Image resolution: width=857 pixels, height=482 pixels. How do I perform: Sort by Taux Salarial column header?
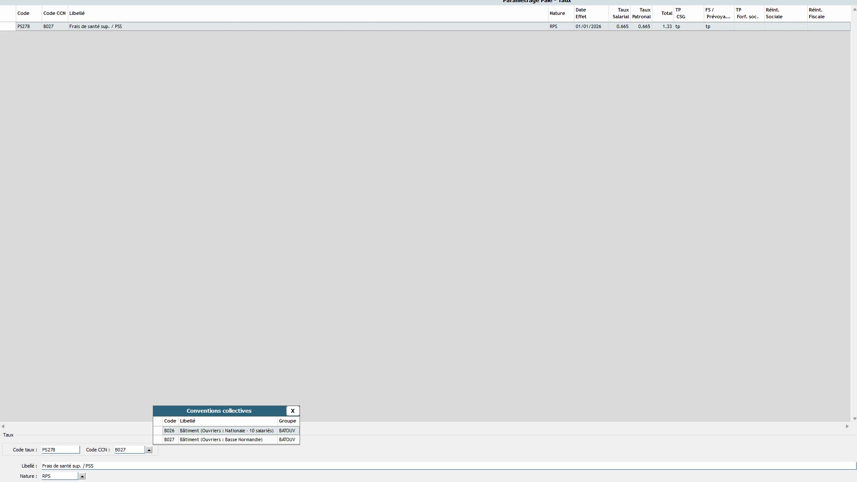[620, 13]
